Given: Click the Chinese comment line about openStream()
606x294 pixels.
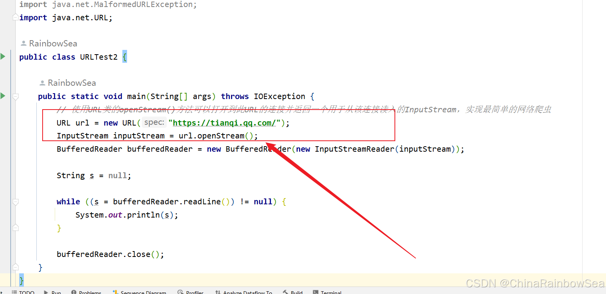Looking at the screenshot, I should pyautogui.click(x=304, y=110).
